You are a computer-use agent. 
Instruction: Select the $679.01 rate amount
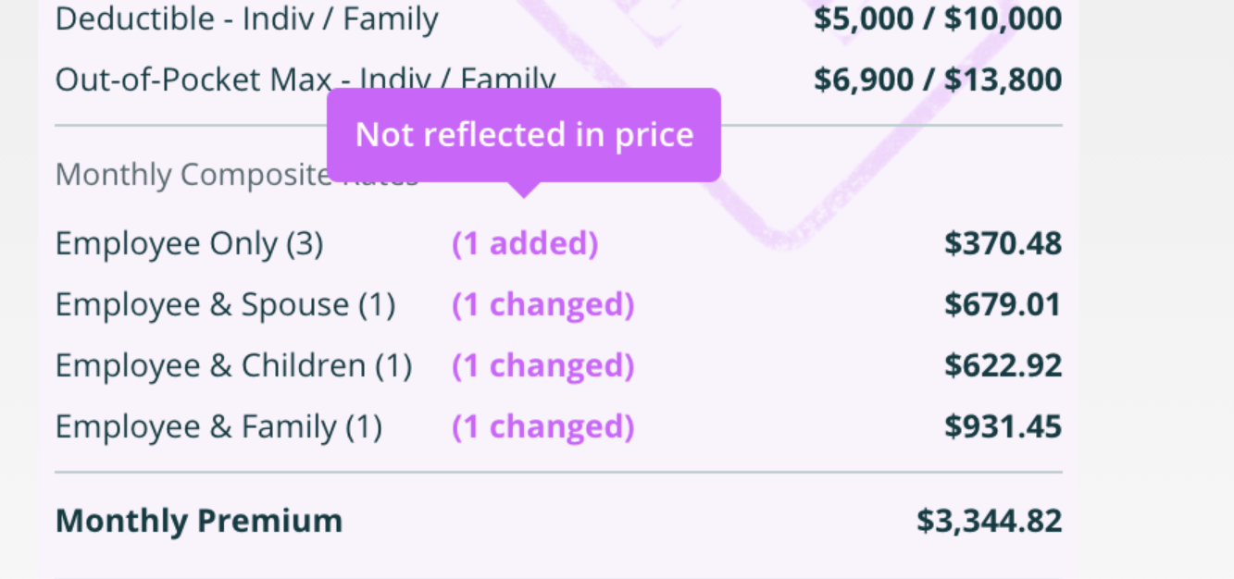(x=1003, y=305)
